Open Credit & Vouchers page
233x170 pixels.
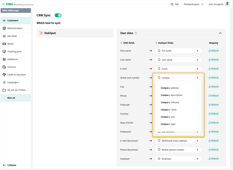click(16, 75)
